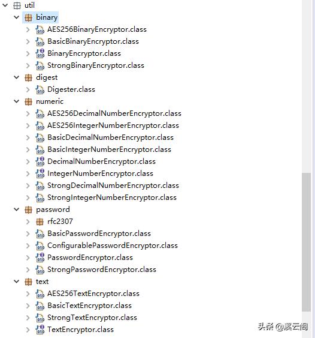Select AES256TextEncryptor.class entry
The width and height of the screenshot is (315, 338).
click(93, 294)
